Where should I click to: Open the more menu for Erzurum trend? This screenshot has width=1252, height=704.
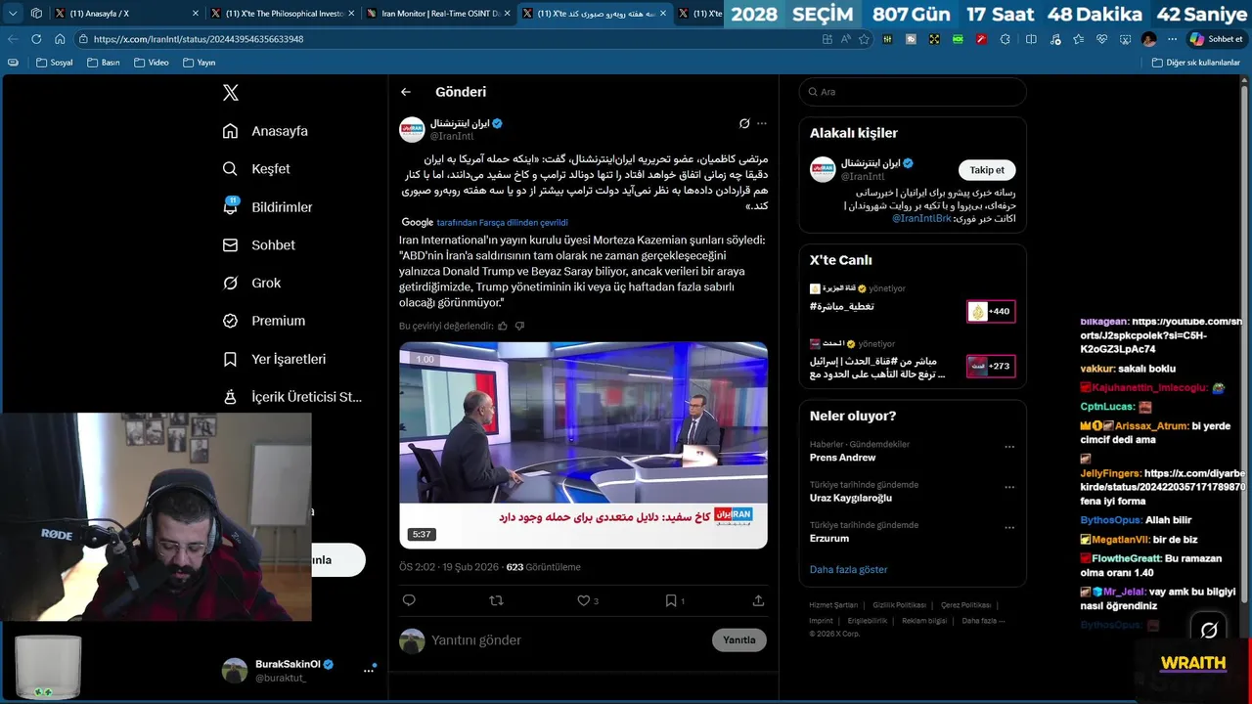click(1009, 527)
